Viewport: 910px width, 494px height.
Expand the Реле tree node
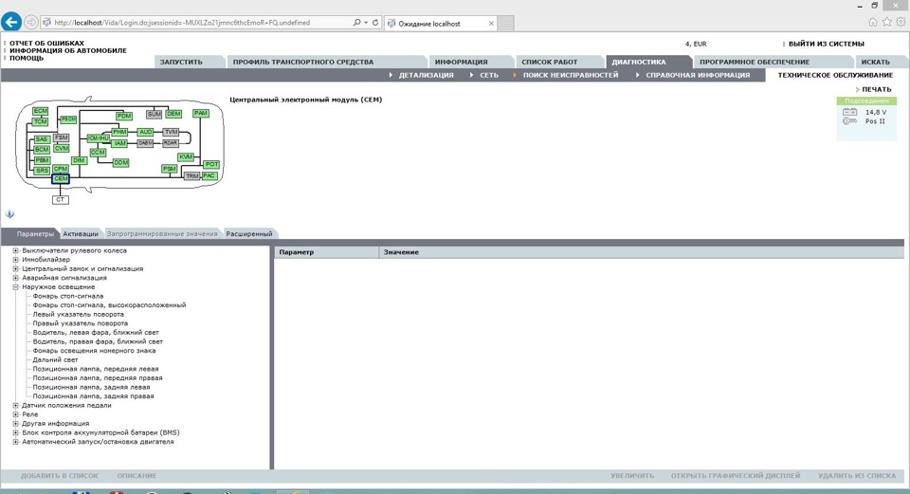16,414
